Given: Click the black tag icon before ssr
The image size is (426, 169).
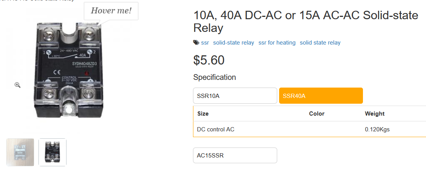Looking at the screenshot, I should (x=196, y=43).
